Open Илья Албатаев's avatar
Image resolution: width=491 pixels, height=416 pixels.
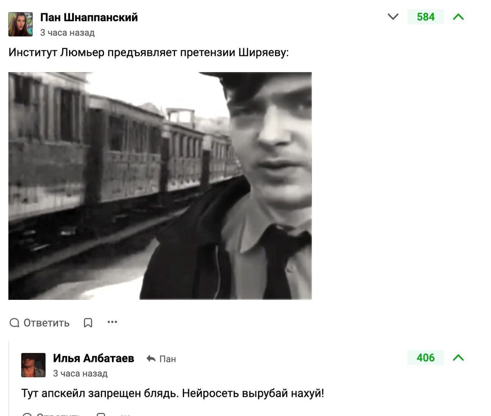point(33,365)
